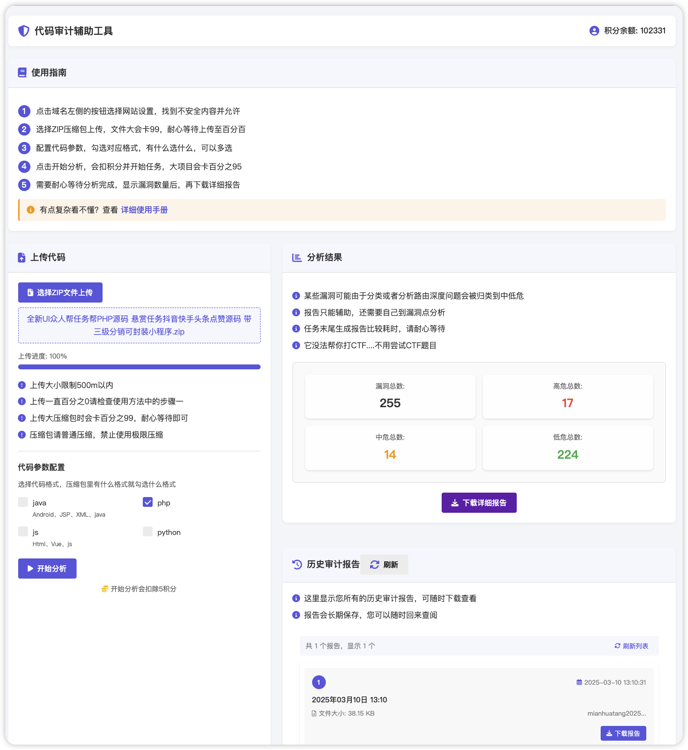Toggle the js format checkbox
The width and height of the screenshot is (688, 750).
tap(23, 531)
